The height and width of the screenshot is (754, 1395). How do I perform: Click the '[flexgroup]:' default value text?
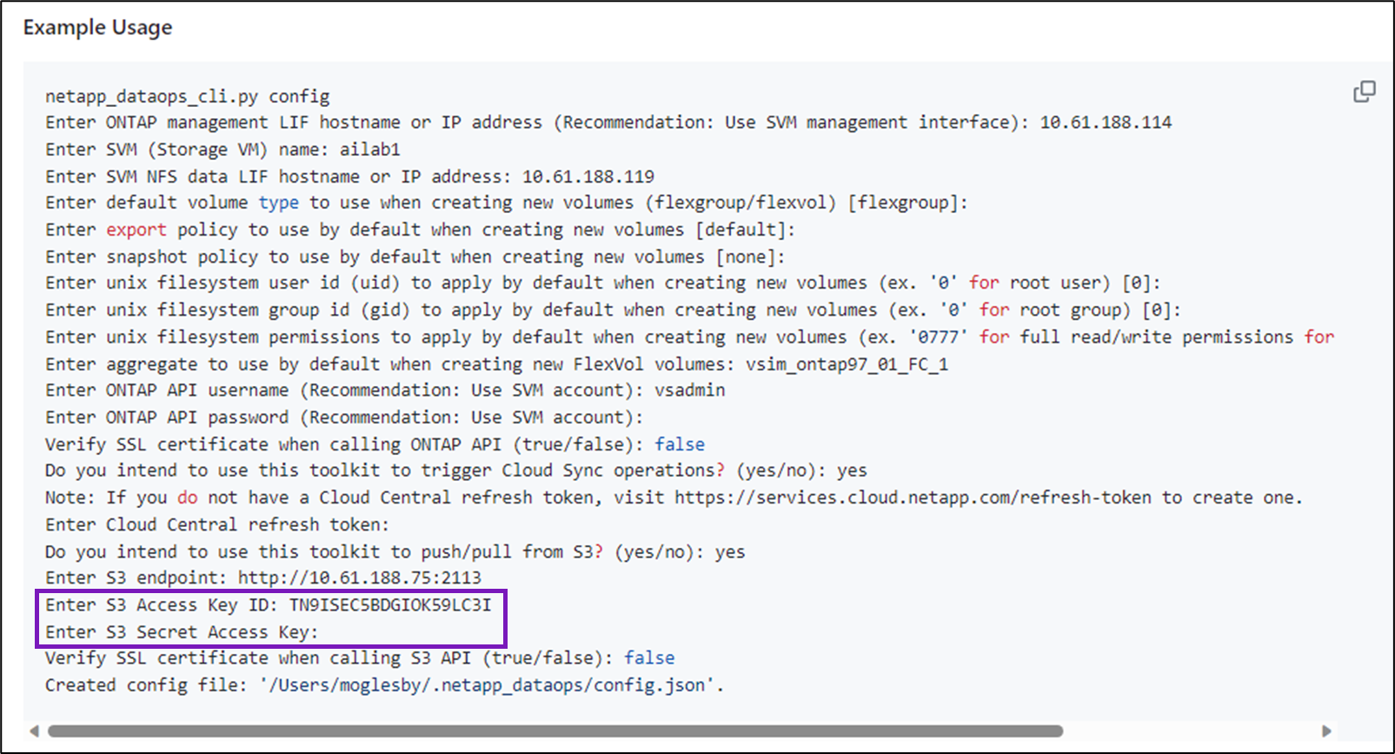point(907,203)
